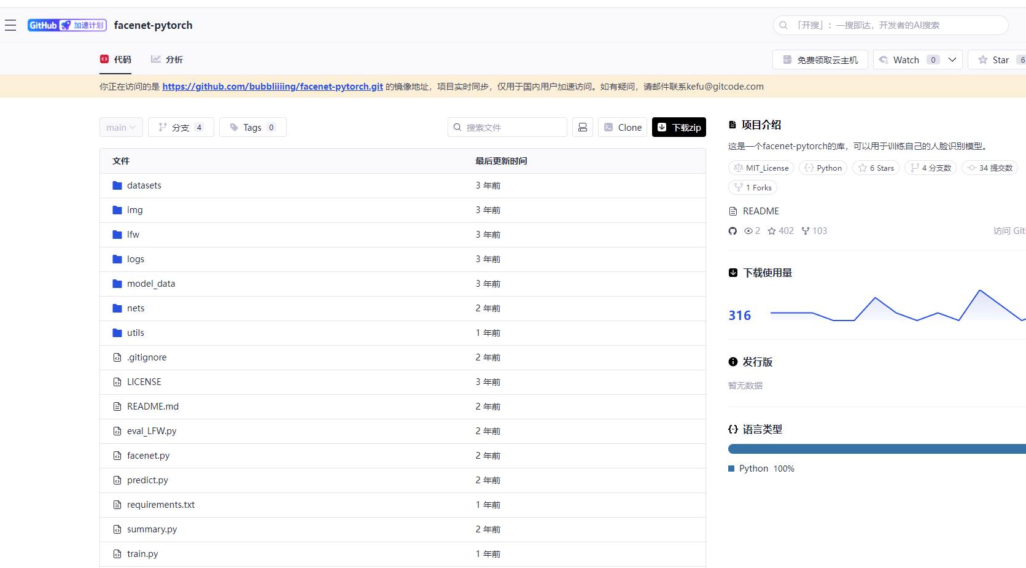
Task: Click the free cloud host button
Action: 820,60
